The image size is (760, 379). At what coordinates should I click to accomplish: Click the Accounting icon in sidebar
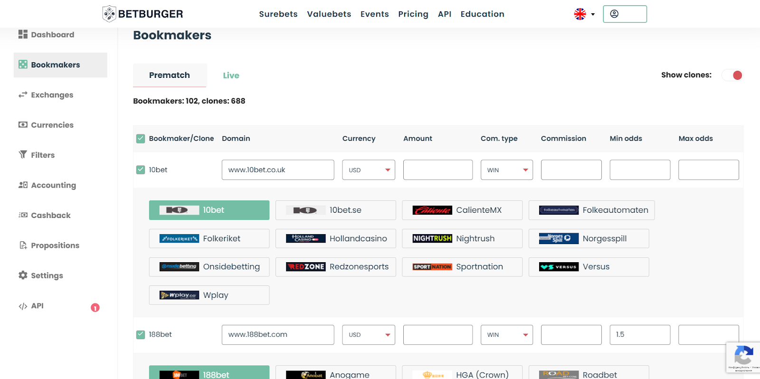23,185
